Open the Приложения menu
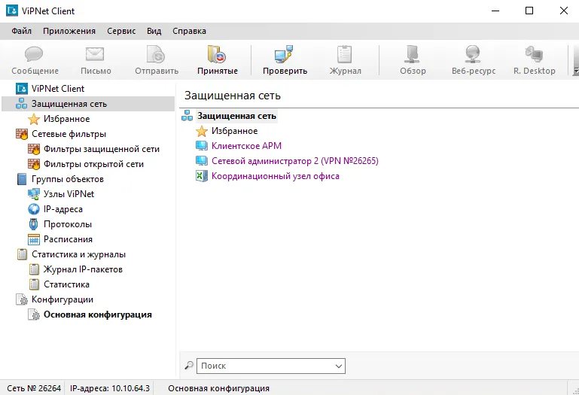 [69, 31]
